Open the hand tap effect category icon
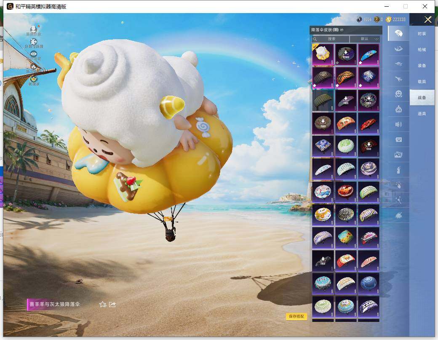 click(x=398, y=185)
